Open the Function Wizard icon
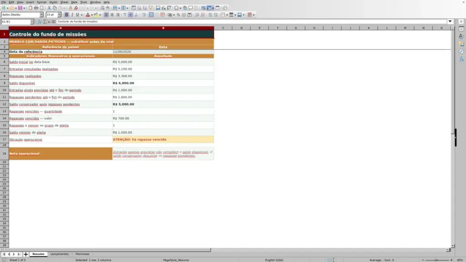Viewport: 466px width, 262px height. pyautogui.click(x=39, y=22)
